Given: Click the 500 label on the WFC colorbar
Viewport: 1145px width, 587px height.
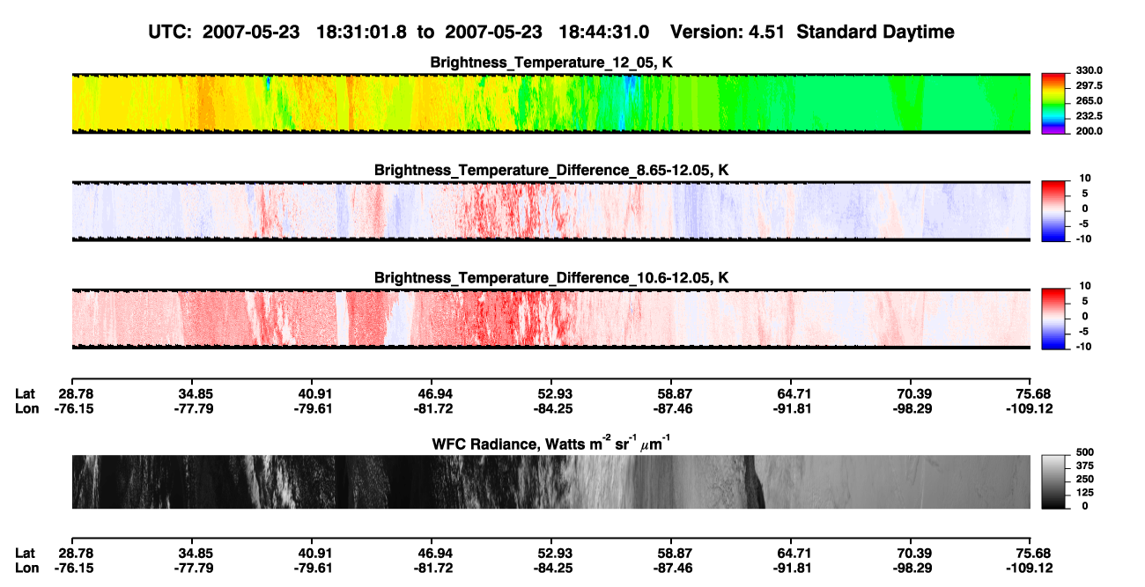Looking at the screenshot, I should point(1084,452).
